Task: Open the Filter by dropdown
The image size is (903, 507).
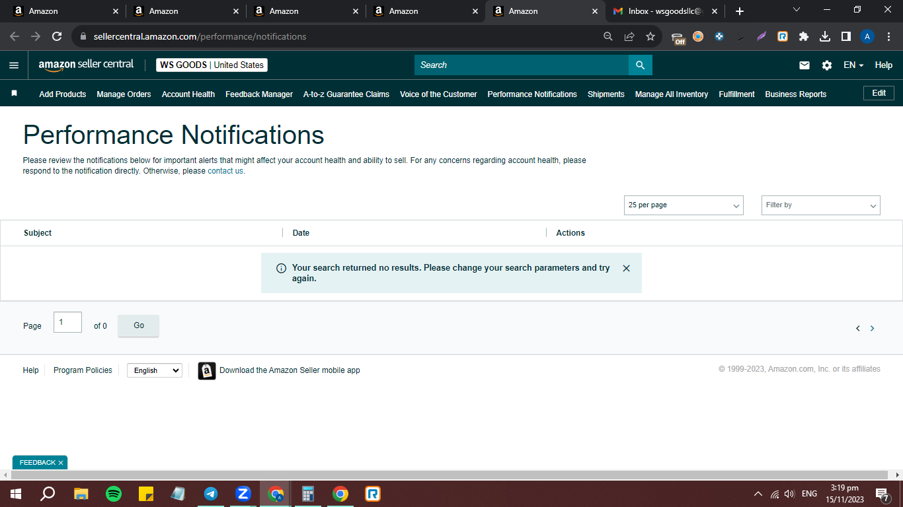Action: point(821,205)
